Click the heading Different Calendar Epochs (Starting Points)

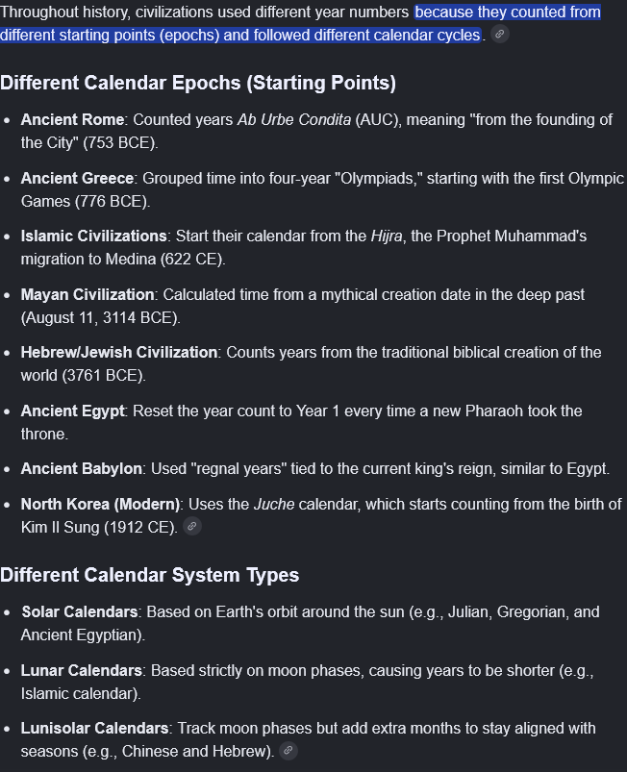[x=198, y=83]
